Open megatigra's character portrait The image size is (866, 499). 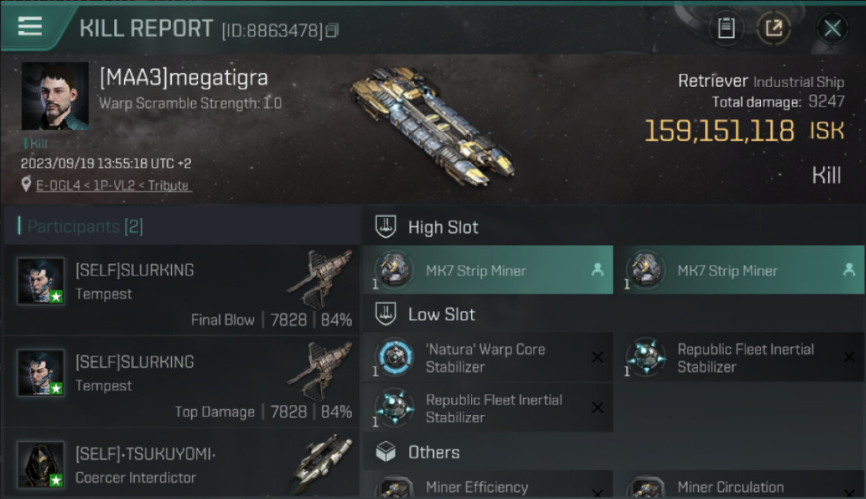click(x=55, y=96)
